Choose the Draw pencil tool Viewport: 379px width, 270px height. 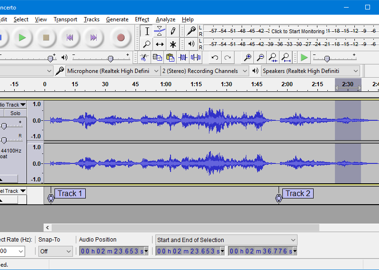pyautogui.click(x=173, y=31)
